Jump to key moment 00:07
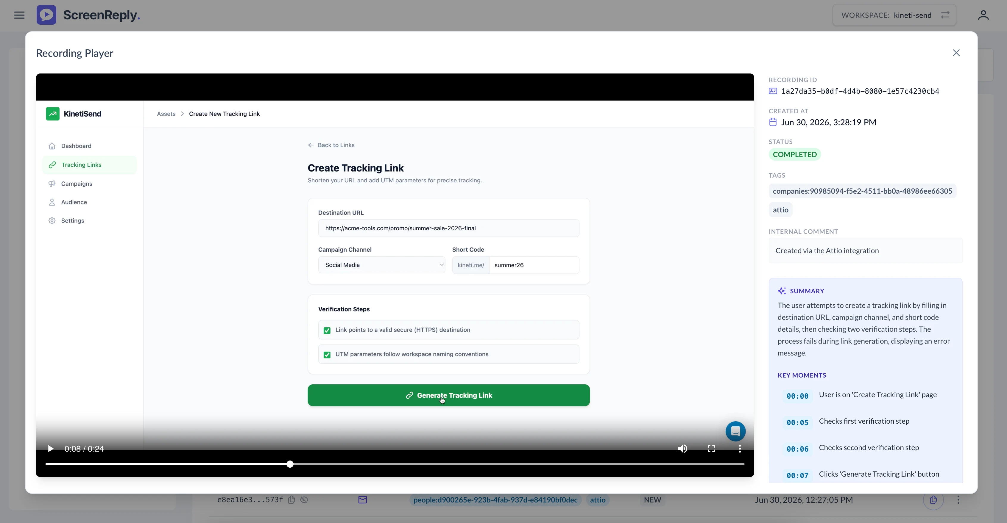Image resolution: width=1007 pixels, height=523 pixels. 797,475
